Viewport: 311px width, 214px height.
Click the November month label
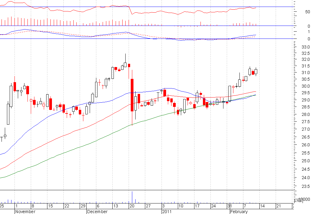click(25, 212)
